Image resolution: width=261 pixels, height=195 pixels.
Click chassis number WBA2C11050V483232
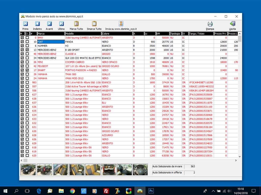point(201,86)
